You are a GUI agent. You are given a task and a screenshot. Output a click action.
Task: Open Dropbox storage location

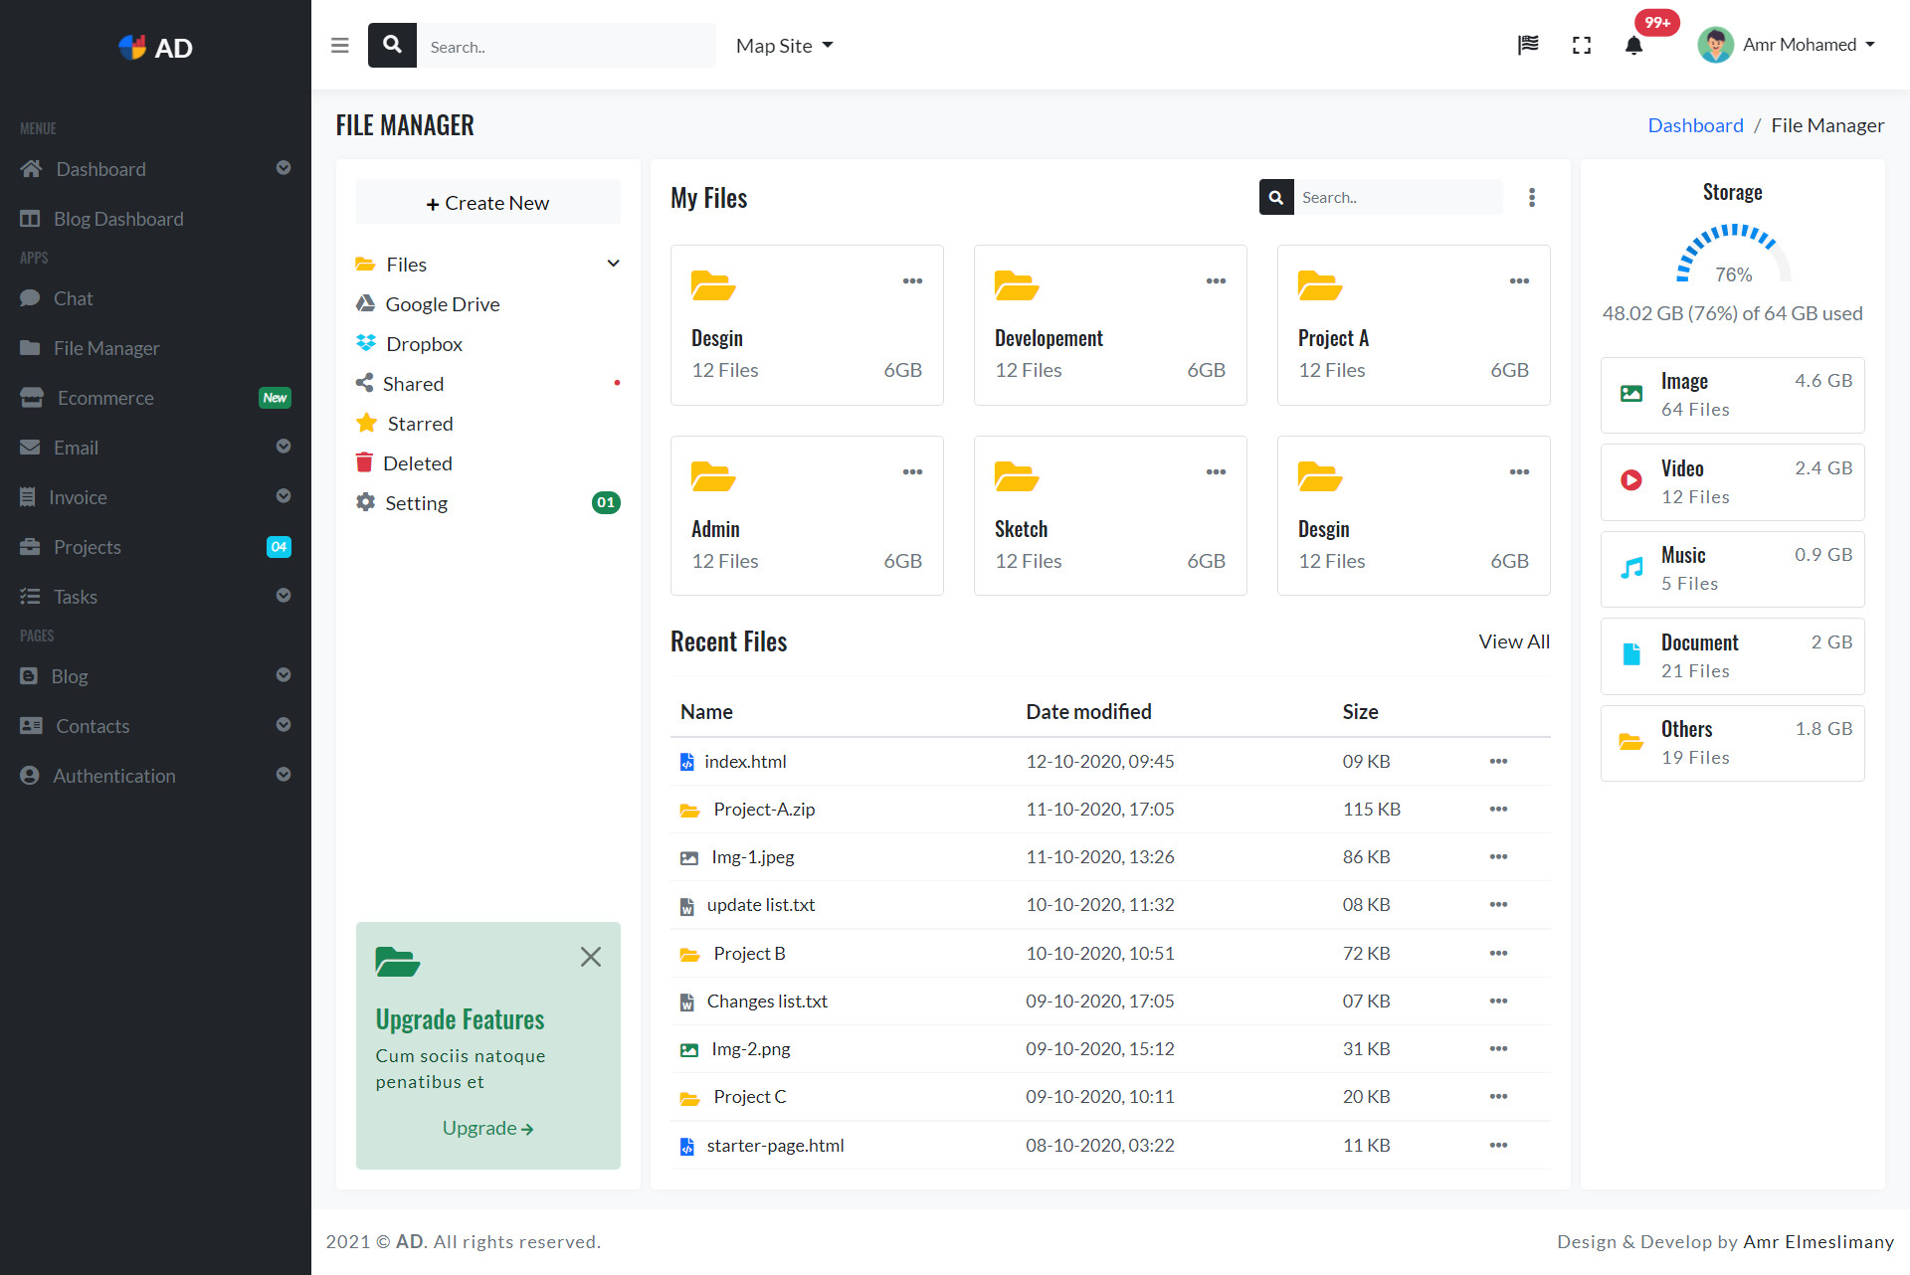coord(424,344)
